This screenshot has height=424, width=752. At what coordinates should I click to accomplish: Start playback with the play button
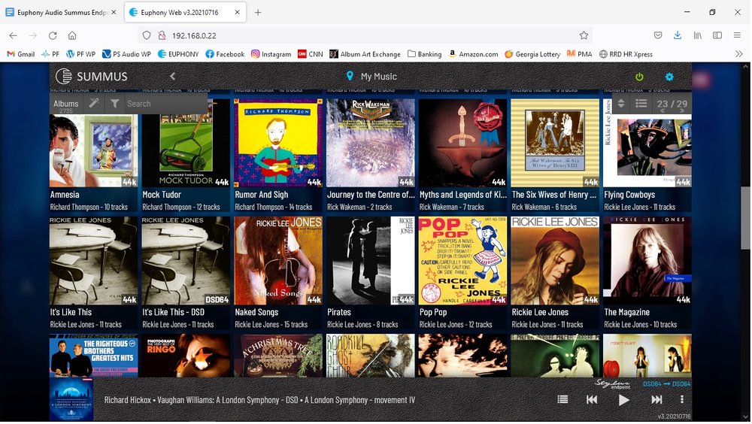(624, 400)
